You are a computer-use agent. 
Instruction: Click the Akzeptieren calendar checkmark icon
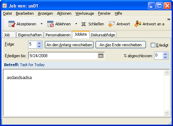[12, 24]
